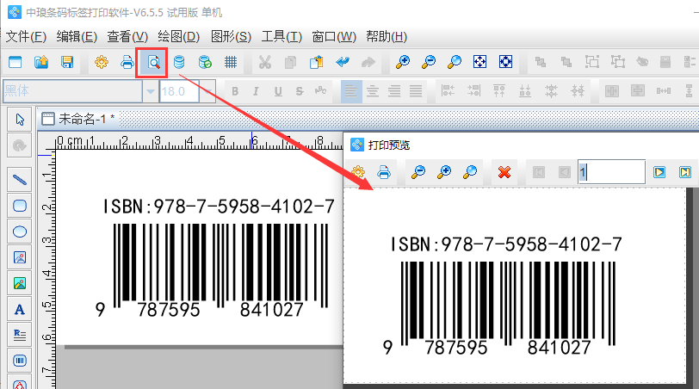699x389 pixels.
Task: Click the page number field in preview
Action: (611, 172)
